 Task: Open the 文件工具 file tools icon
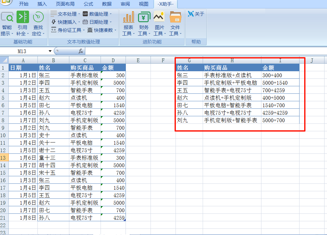click(175, 17)
